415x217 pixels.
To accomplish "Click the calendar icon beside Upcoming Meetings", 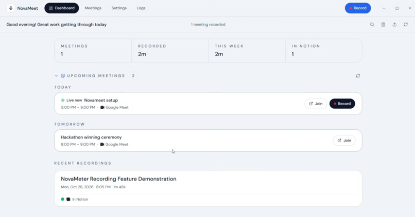I will tap(63, 76).
